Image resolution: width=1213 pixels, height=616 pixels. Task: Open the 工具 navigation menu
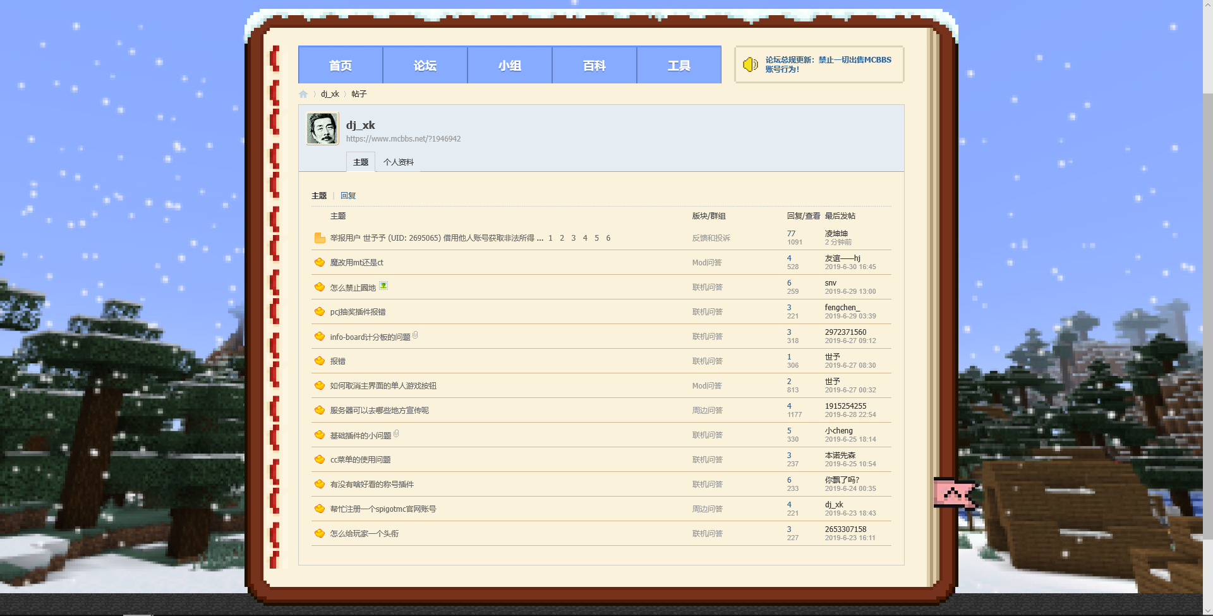point(679,65)
